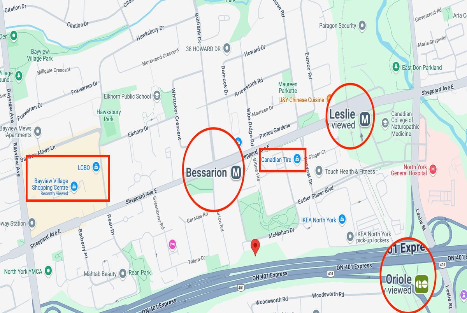467x313 pixels.
Task: Select the Bayview Village Shopping Centre pin
Action: (74, 187)
